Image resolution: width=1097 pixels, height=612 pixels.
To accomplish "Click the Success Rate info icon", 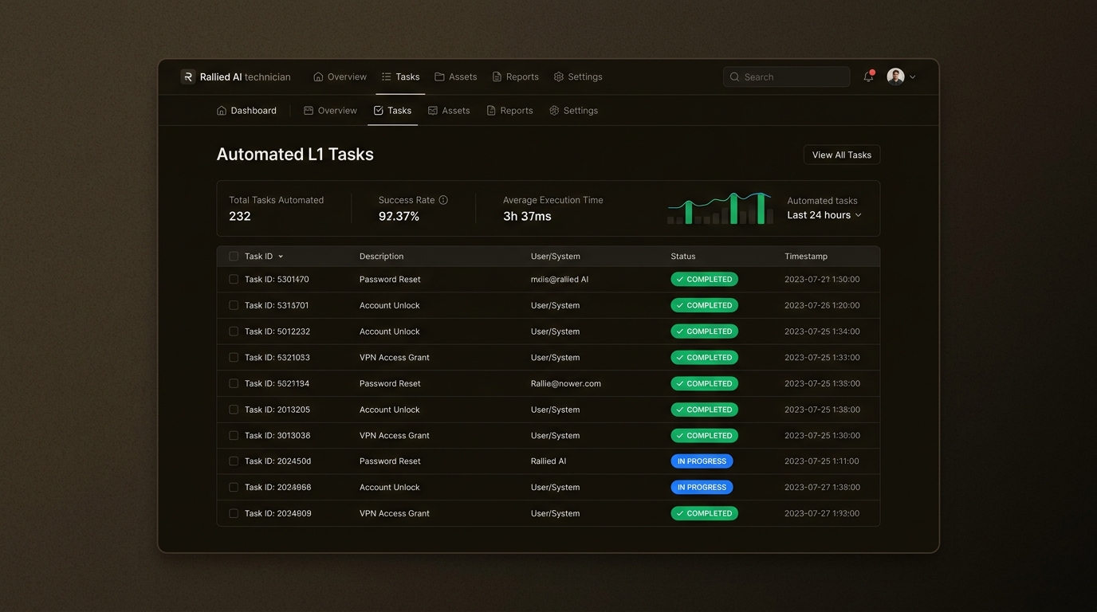I will click(x=443, y=200).
